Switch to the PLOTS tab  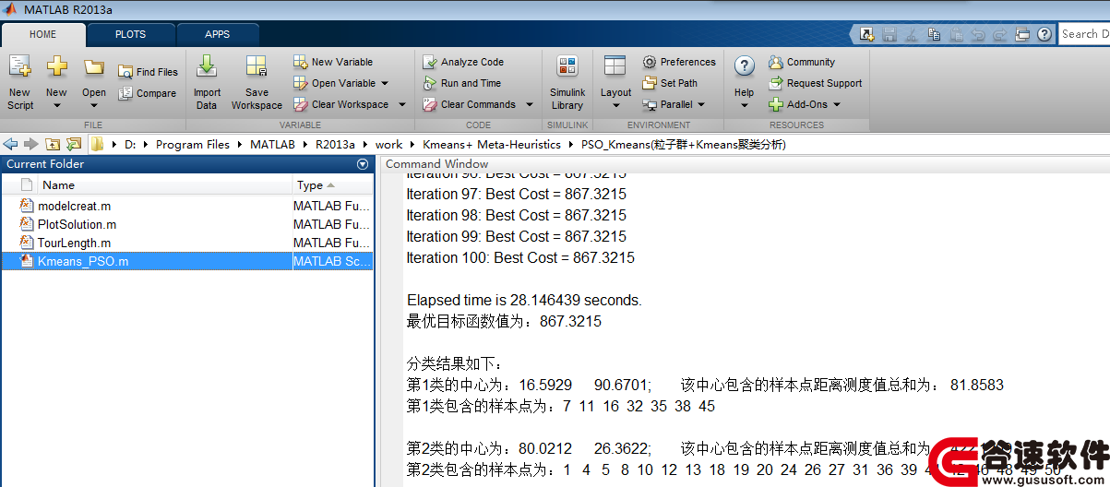(130, 34)
